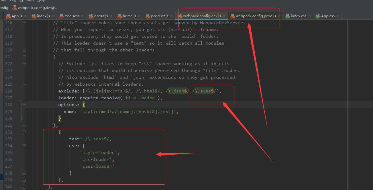Click line number 233 in the gutter
Image resolution: width=373 pixels, height=190 pixels.
[x=9, y=139]
